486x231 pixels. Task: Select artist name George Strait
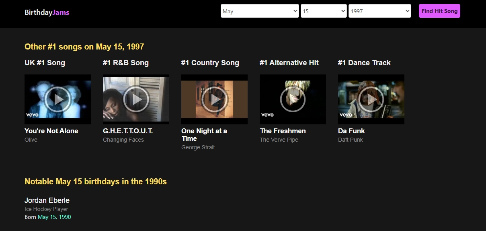click(198, 147)
